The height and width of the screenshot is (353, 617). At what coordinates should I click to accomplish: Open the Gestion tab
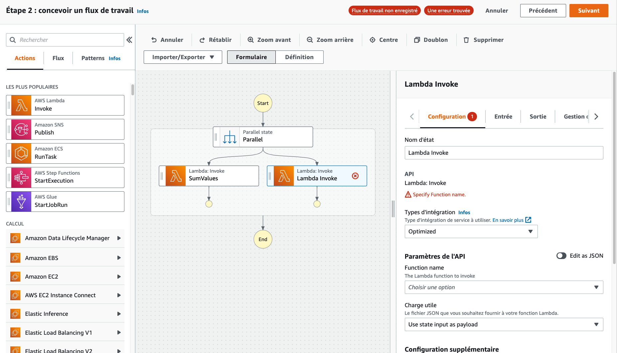[575, 117]
